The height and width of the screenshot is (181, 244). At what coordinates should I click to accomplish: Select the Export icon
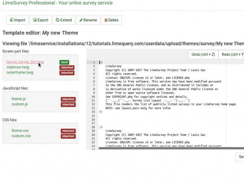pos(35,20)
